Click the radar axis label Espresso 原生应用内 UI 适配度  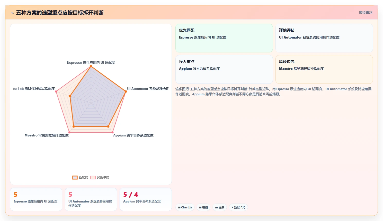click(x=91, y=62)
